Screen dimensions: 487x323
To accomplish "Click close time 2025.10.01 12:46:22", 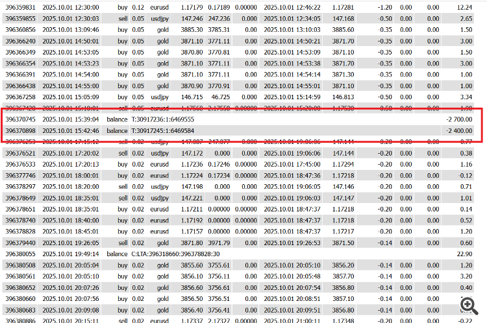I will [x=292, y=7].
